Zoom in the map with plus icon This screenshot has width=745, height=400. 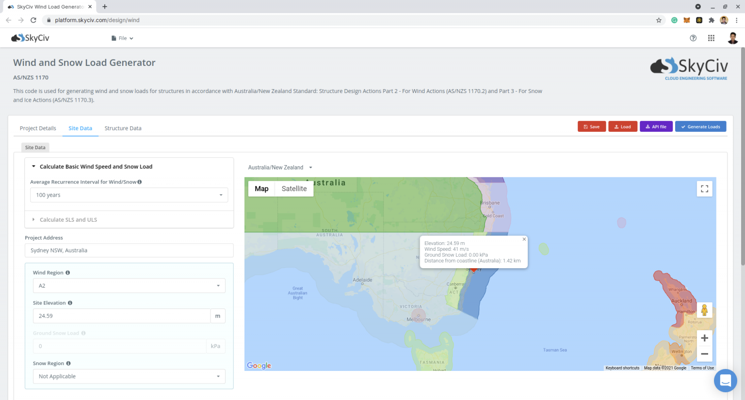704,338
